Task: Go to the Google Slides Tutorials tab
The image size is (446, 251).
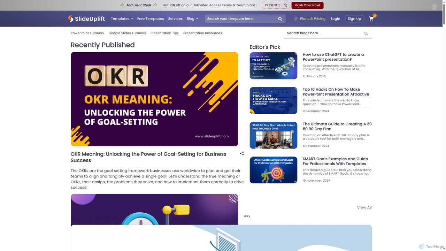Action: (x=127, y=33)
